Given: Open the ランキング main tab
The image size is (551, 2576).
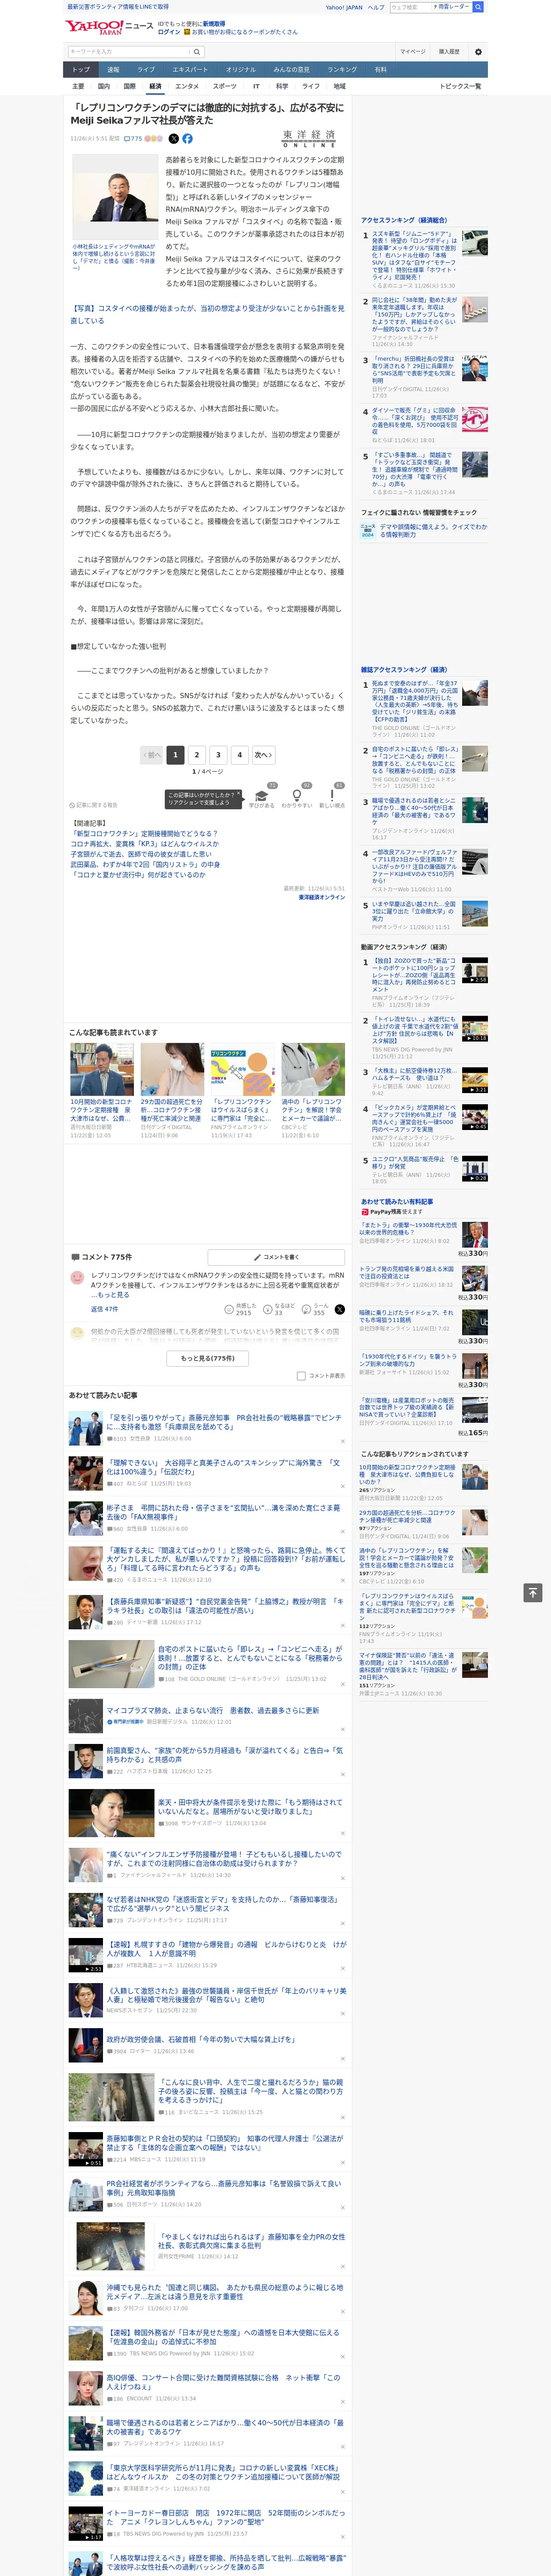Looking at the screenshot, I should [x=342, y=70].
